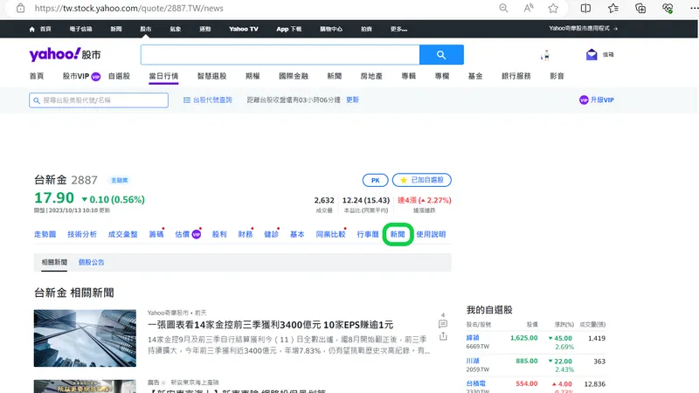Open App 下載 in the top bar
The image size is (699, 393).
289,29
